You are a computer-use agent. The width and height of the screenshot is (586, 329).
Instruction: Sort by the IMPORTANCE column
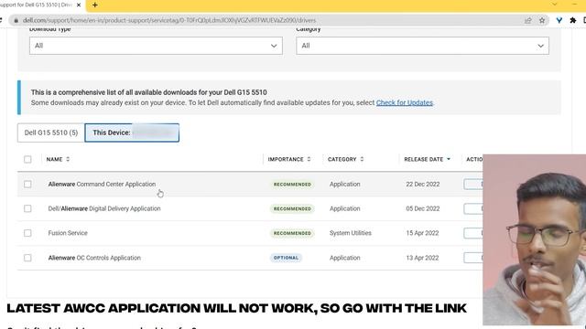[289, 159]
